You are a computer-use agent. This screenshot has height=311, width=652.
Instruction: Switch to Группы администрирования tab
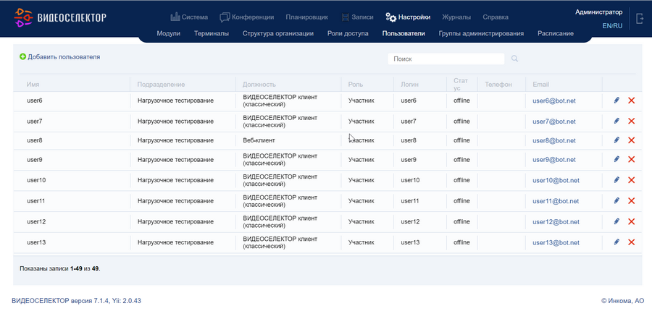481,34
